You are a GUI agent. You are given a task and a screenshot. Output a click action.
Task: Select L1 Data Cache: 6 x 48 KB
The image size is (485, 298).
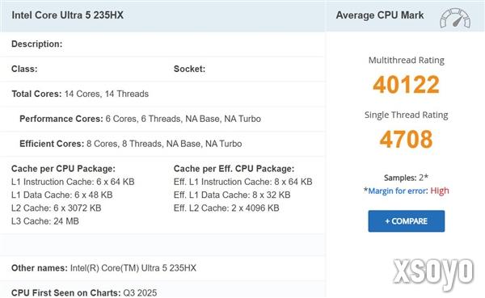[62, 195]
